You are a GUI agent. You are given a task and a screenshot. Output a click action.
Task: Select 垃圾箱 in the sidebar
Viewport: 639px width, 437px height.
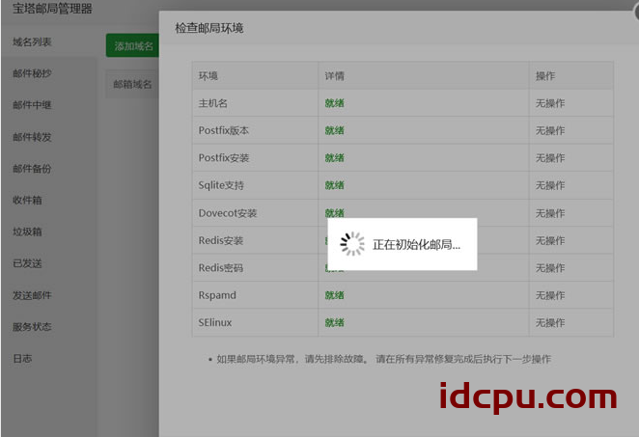point(27,232)
